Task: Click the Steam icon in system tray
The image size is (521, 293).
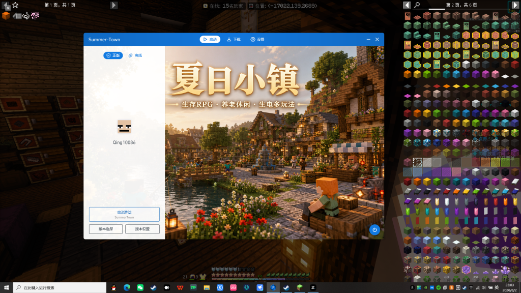Action: pos(464,288)
